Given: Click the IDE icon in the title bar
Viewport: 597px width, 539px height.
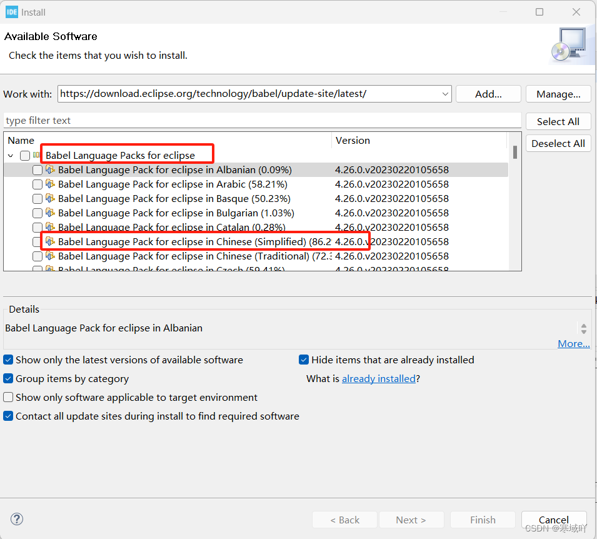Looking at the screenshot, I should pyautogui.click(x=12, y=12).
